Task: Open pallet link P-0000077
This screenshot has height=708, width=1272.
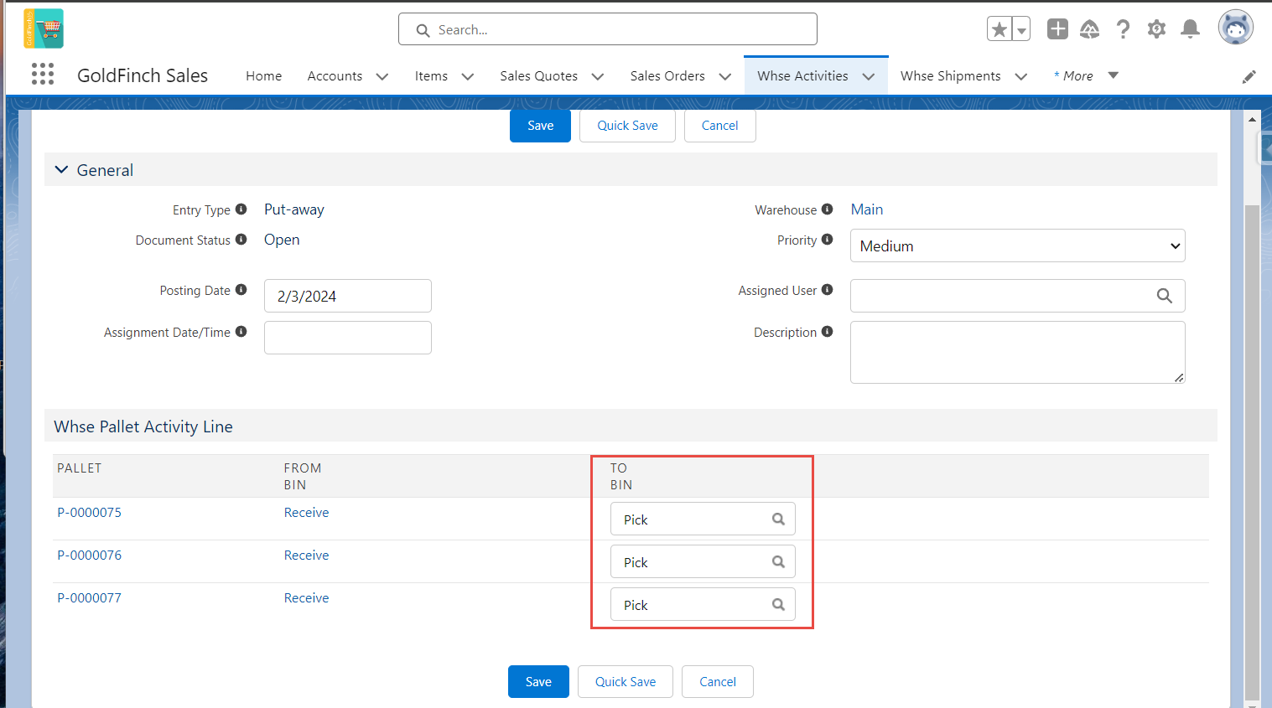Action: [89, 597]
